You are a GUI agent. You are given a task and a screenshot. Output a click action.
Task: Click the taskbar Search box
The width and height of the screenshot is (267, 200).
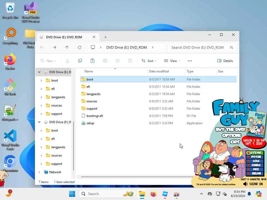pos(107,194)
